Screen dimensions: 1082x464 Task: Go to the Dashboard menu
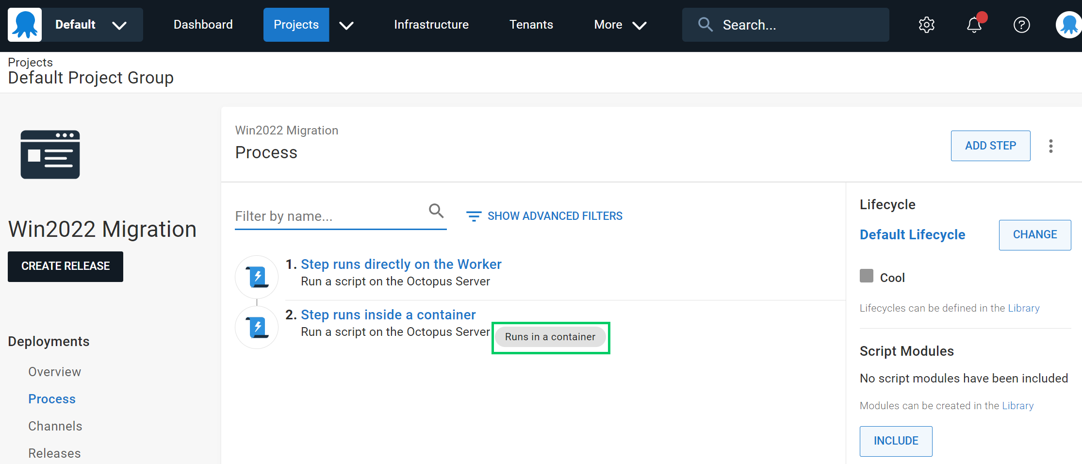point(203,25)
